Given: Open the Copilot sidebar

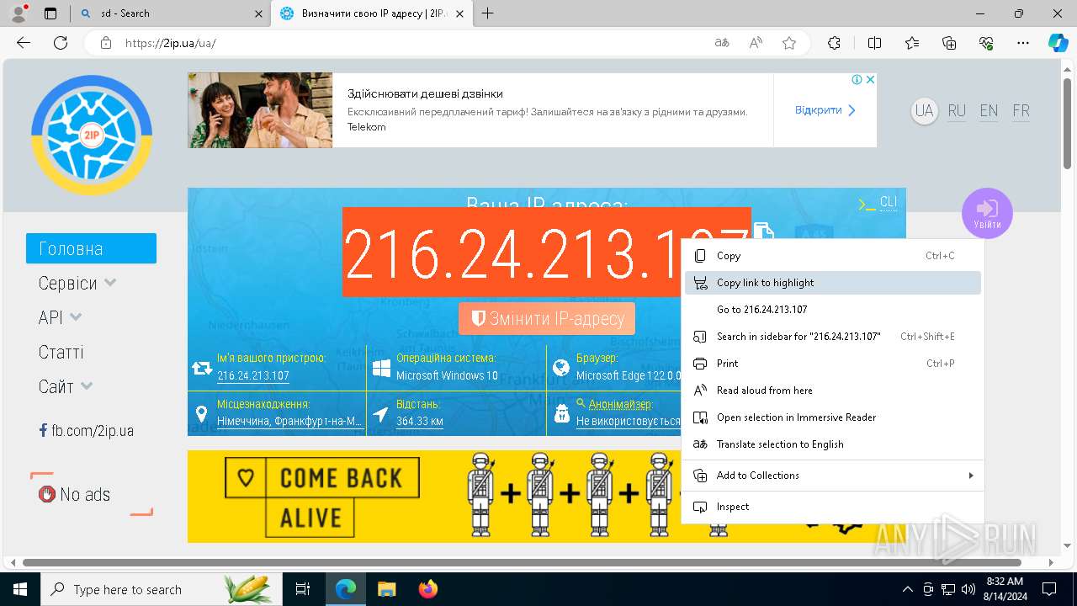Looking at the screenshot, I should coord(1058,43).
